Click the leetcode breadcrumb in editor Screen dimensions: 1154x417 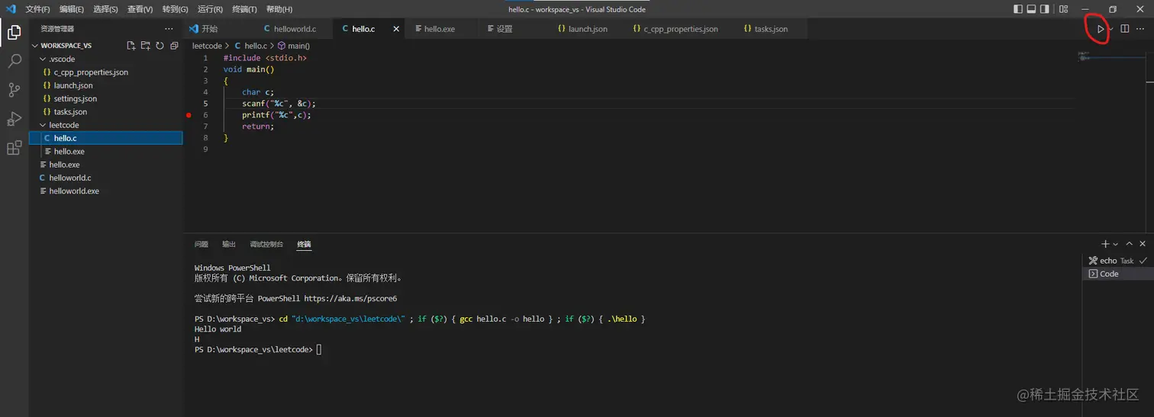[207, 46]
